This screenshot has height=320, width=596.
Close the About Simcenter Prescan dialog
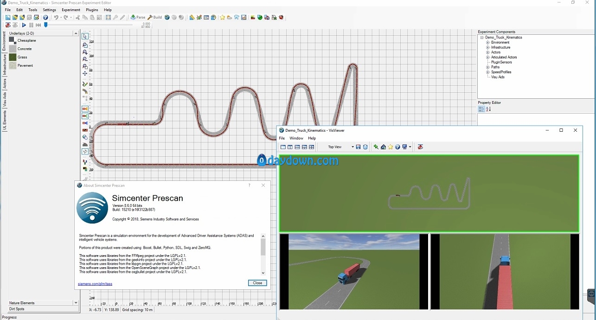(x=257, y=283)
